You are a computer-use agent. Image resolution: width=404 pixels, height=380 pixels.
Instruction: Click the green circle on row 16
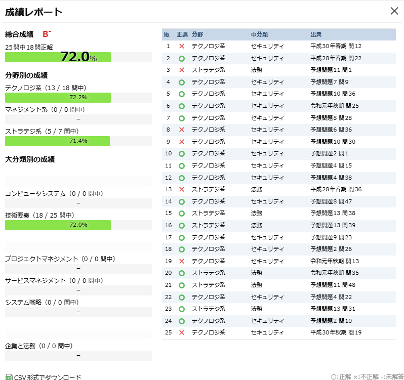tap(182, 226)
